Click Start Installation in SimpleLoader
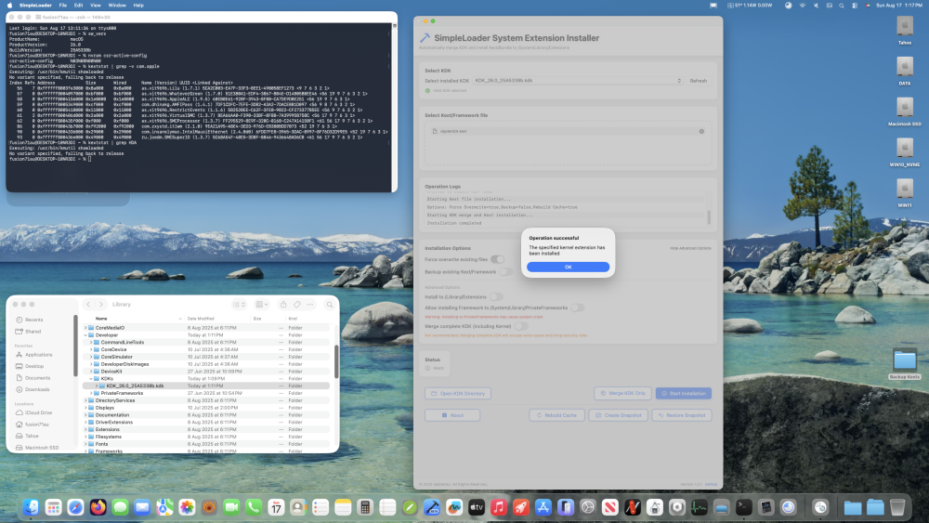929x523 pixels. tap(683, 393)
